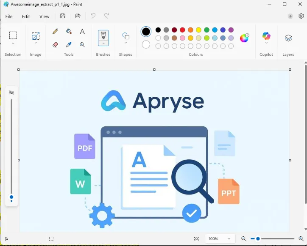Click the selection size status icon
This screenshot has height=246, width=307.
(51, 239)
